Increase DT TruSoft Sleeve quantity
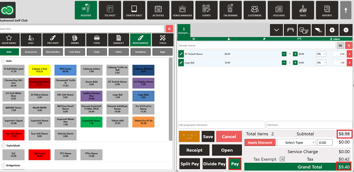The image size is (354, 172). point(295,54)
